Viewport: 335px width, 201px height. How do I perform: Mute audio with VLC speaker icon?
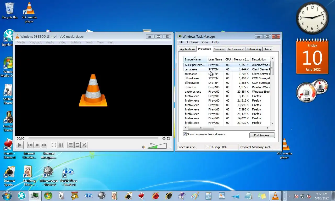(143, 147)
